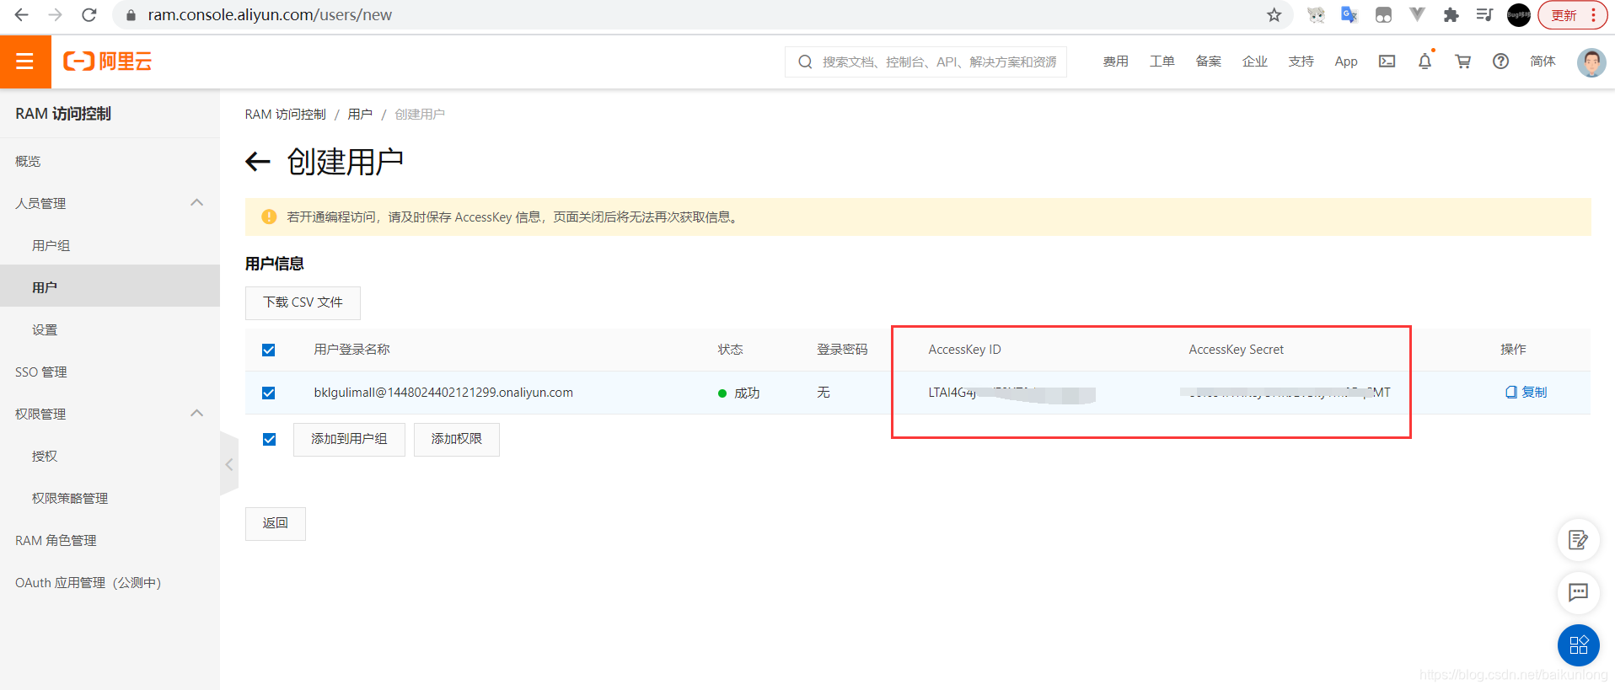Screen dimensions: 1615x690
Task: Open 企业 in the top navigation
Action: pos(1254,62)
